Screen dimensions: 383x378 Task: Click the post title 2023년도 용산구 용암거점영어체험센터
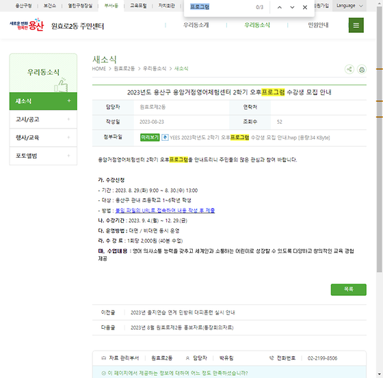click(x=229, y=92)
